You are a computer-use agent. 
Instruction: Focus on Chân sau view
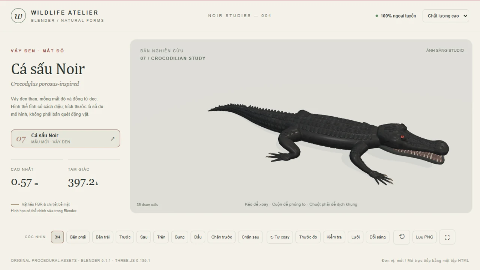tap(250, 237)
